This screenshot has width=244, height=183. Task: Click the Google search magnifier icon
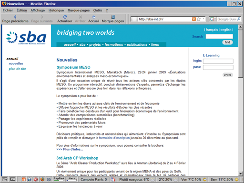coord(239,19)
